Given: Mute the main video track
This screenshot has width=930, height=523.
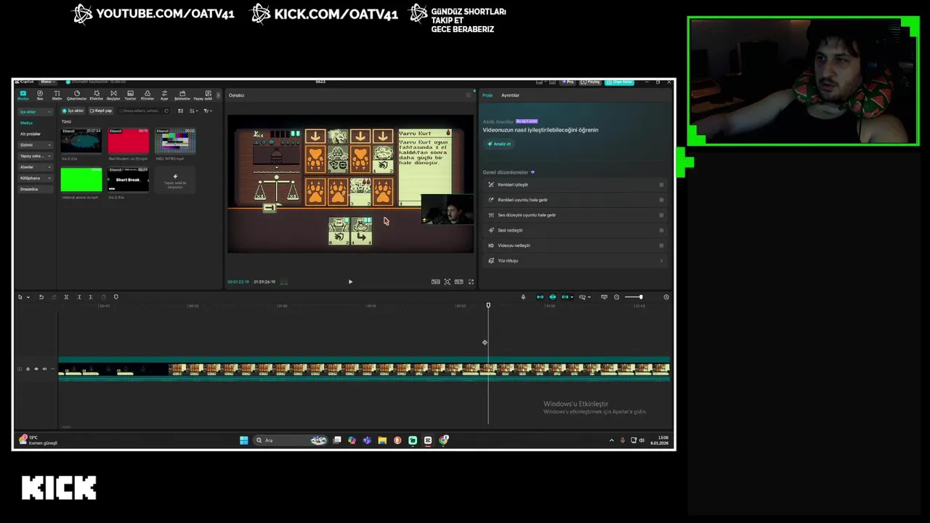Looking at the screenshot, I should pyautogui.click(x=44, y=369).
